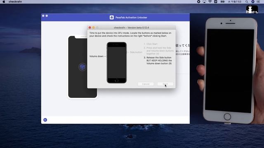The height and width of the screenshot is (148, 264).
Task: Open the checkra1n application menu
Action: click(15, 2)
